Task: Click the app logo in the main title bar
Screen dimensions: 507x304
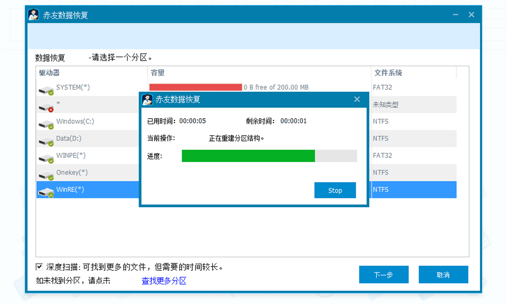Action: [33, 15]
